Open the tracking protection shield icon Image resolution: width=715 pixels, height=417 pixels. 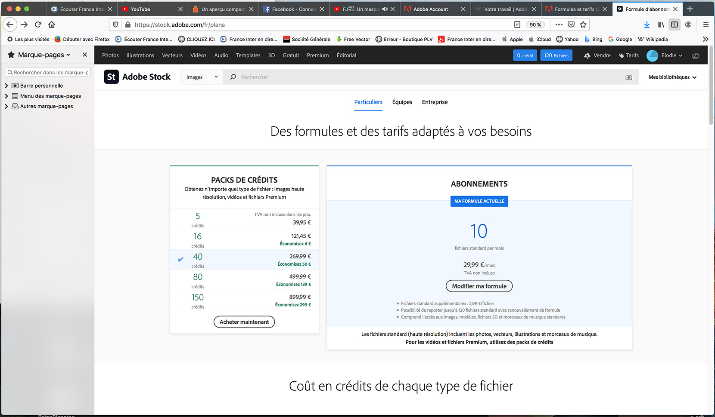(115, 25)
